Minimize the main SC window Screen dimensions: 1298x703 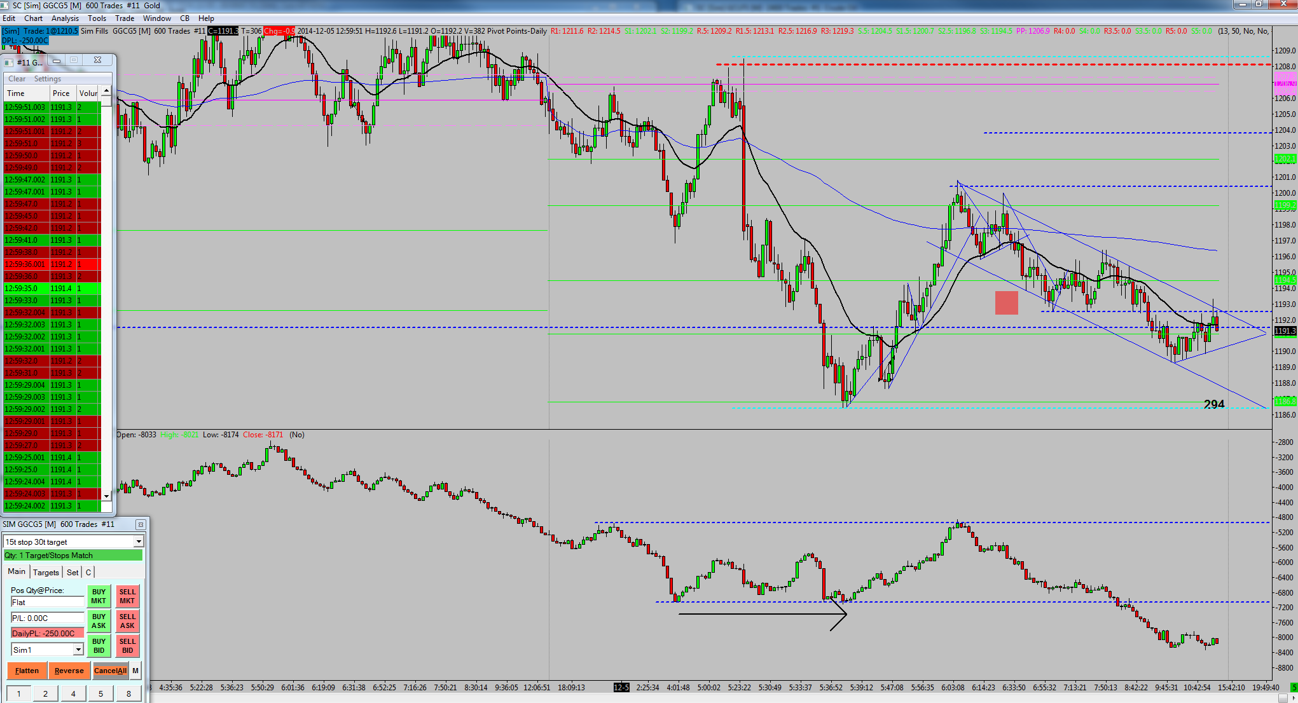point(1242,4)
